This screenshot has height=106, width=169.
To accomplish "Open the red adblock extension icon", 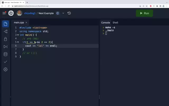I will click(x=151, y=6).
